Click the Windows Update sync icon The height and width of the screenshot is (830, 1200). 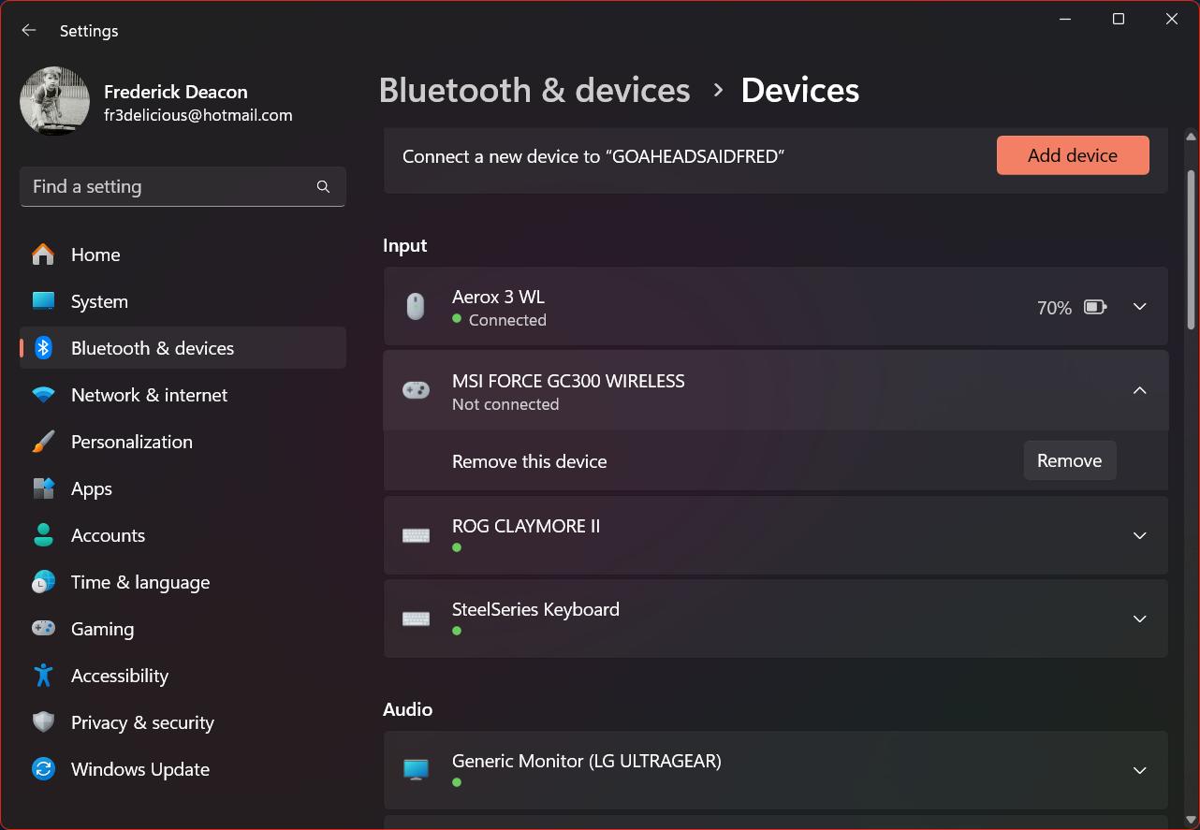pos(43,769)
